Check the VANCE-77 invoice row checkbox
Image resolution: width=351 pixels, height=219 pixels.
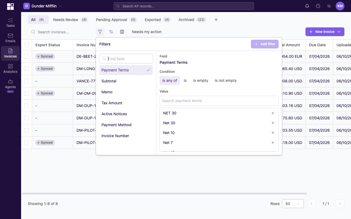[27, 81]
